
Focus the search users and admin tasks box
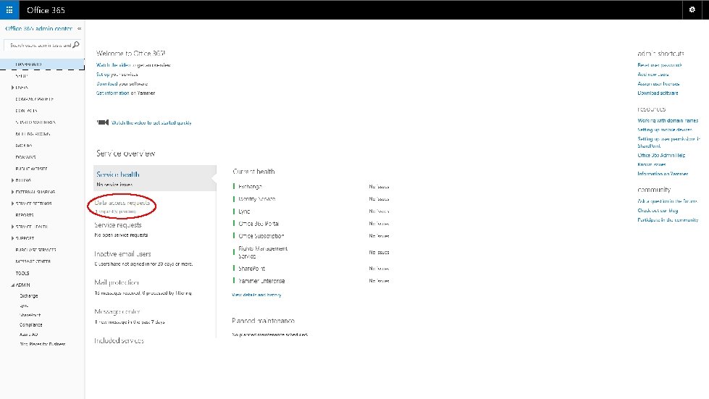point(42,45)
